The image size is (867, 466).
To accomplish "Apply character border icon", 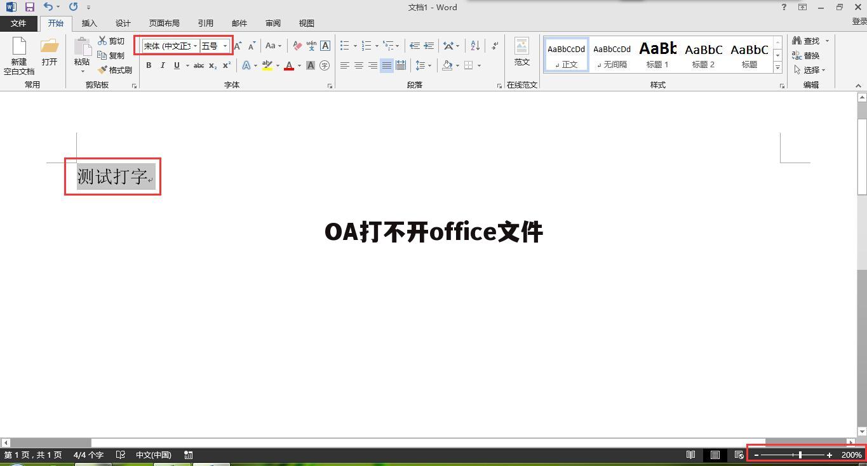I will tap(325, 46).
